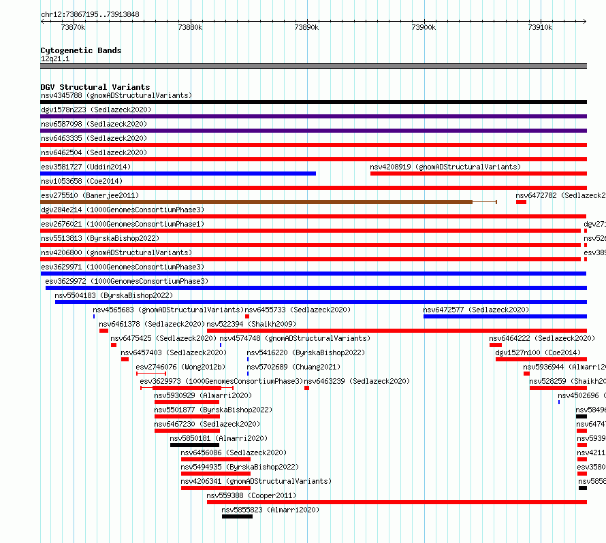Click the red bar under nsv6456086
The image size is (606, 543).
tap(216, 459)
